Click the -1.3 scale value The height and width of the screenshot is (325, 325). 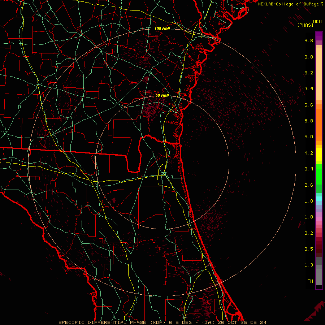(307, 265)
